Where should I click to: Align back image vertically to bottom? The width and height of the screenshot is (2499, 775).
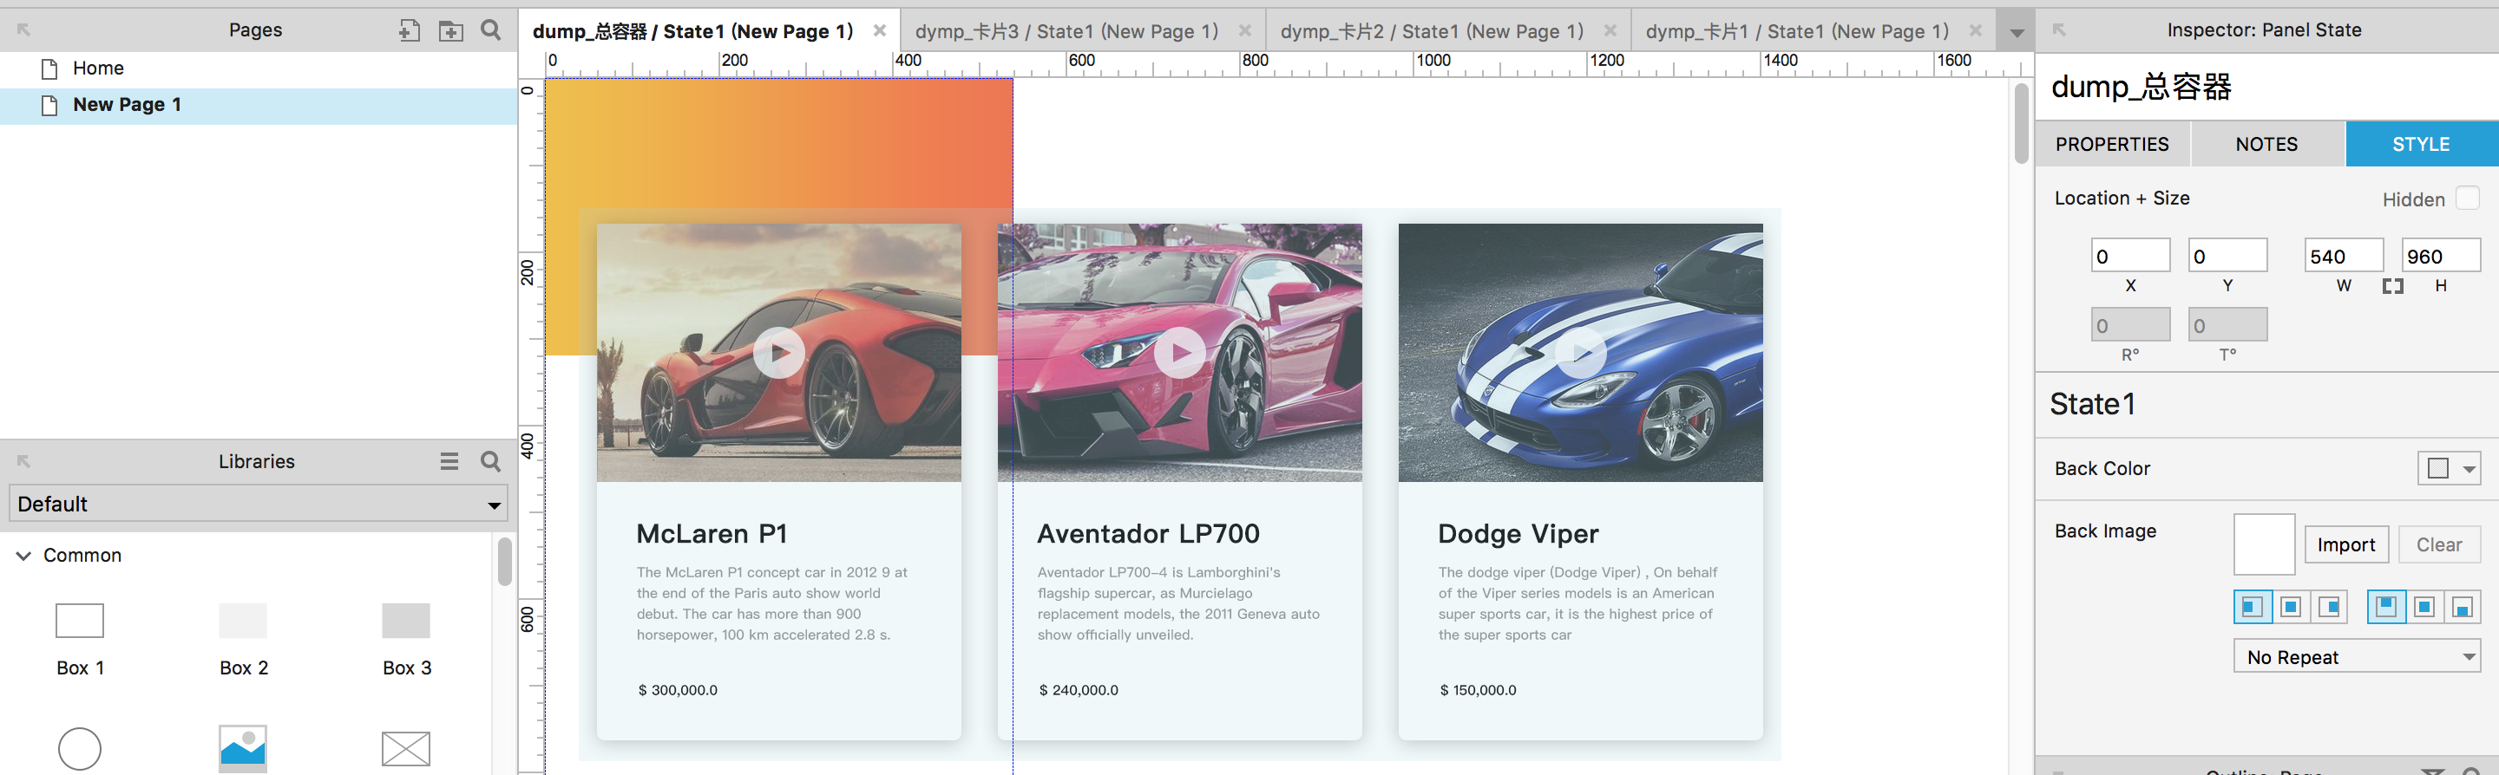(x=2461, y=608)
